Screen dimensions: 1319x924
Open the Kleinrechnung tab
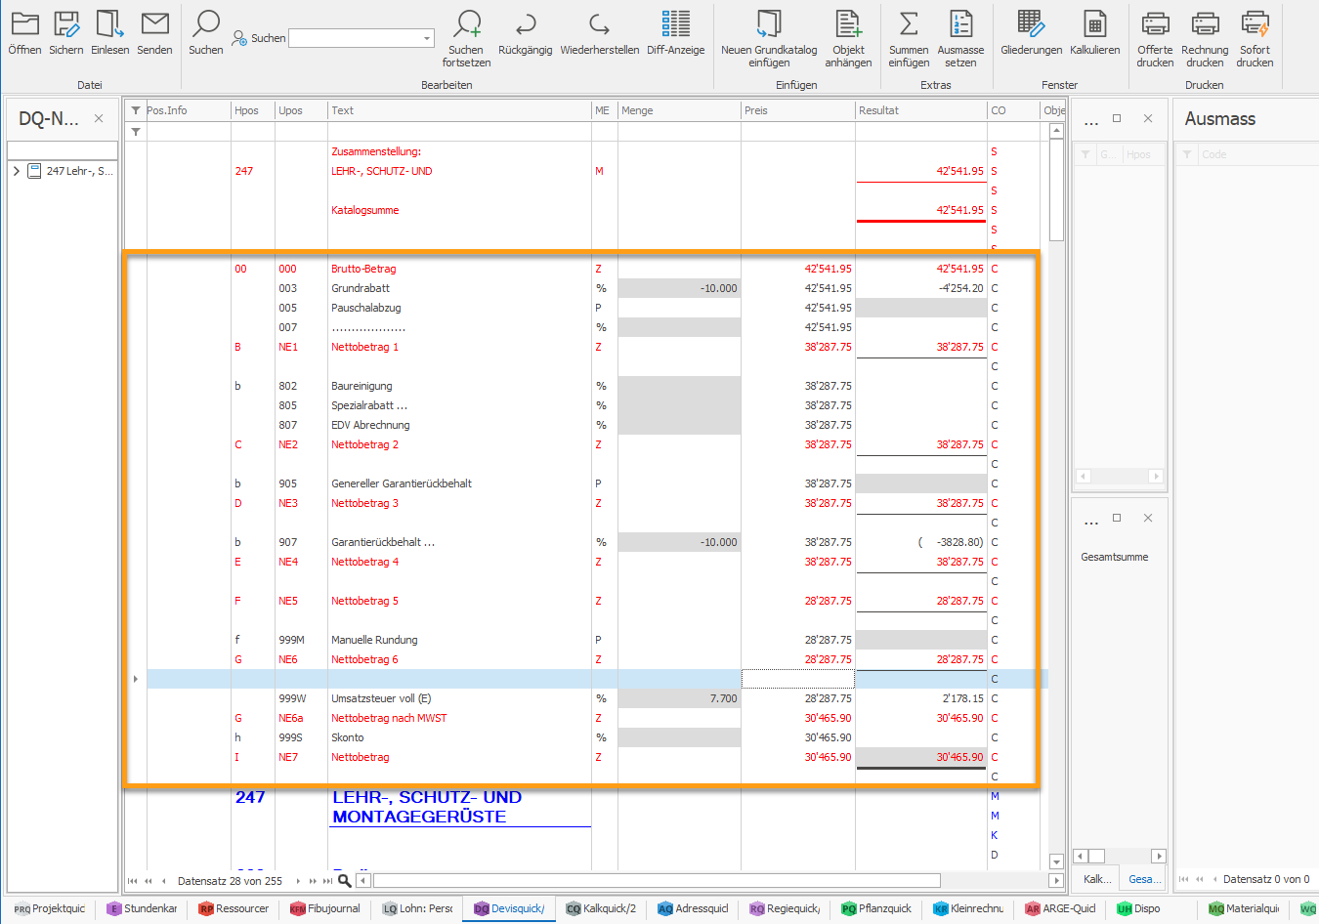pyautogui.click(x=968, y=908)
